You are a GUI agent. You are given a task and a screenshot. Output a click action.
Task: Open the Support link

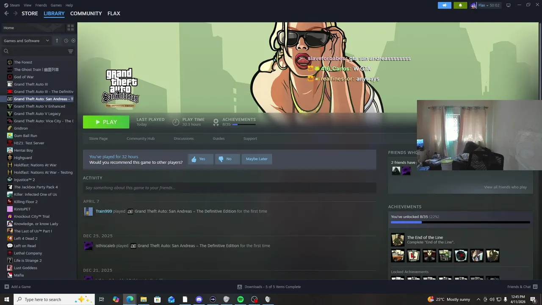click(250, 139)
